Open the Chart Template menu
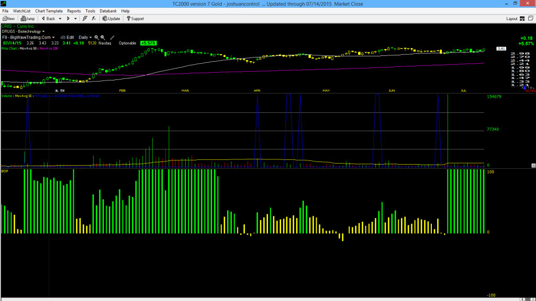Image resolution: width=536 pixels, height=301 pixels. click(x=49, y=11)
